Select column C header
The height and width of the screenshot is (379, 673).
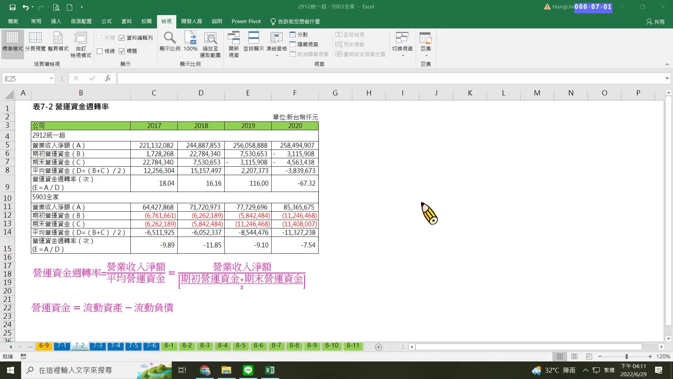coord(154,93)
